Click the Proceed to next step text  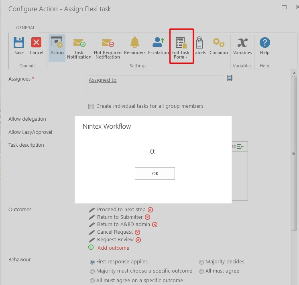point(121,210)
